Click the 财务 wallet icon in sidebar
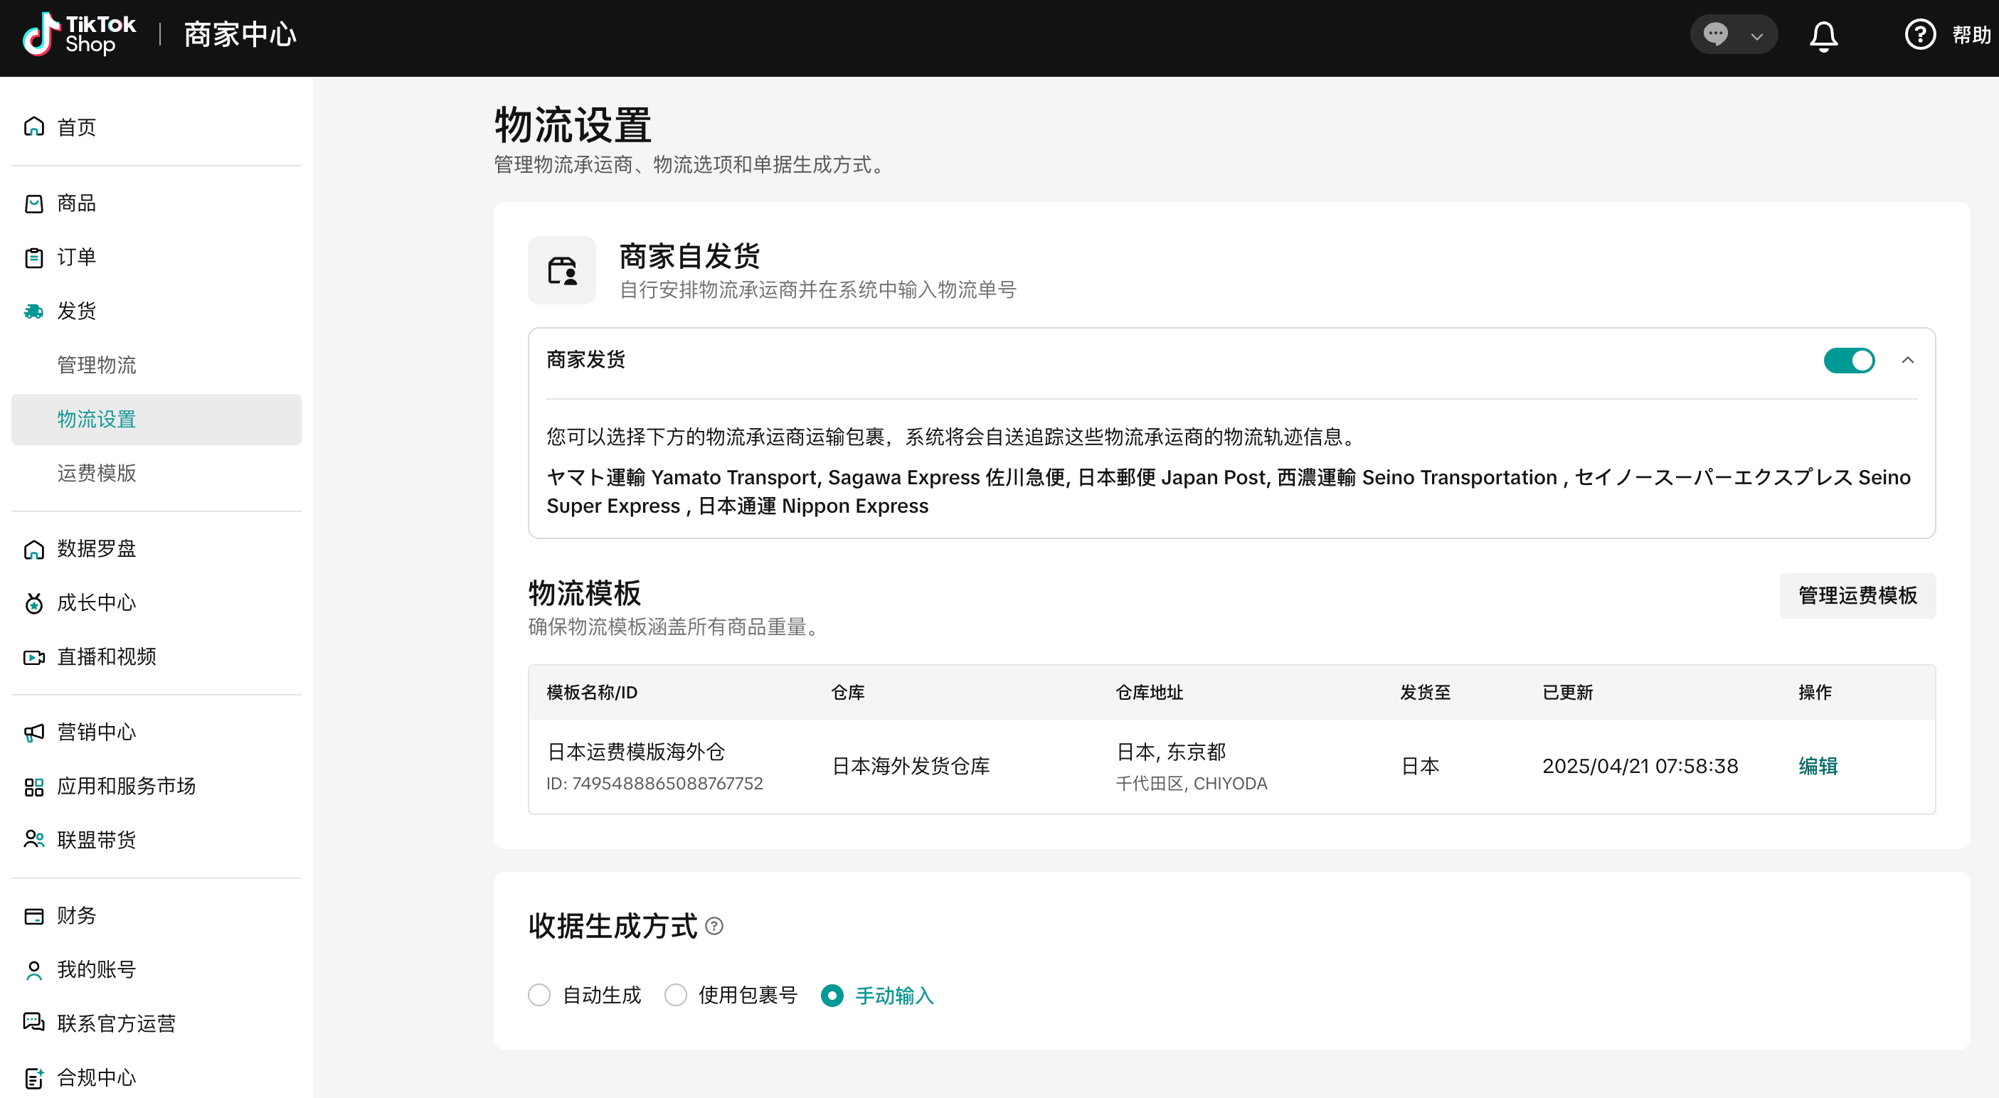Viewport: 1999px width, 1098px height. [33, 917]
